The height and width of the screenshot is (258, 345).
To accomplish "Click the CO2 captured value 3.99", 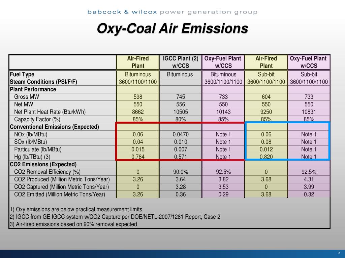I will click(x=309, y=187).
